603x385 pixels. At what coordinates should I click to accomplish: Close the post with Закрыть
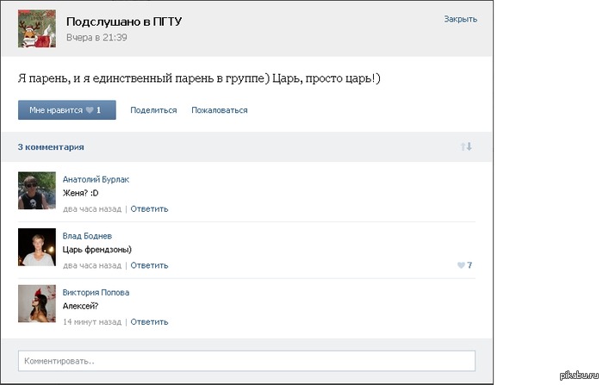pyautogui.click(x=460, y=19)
